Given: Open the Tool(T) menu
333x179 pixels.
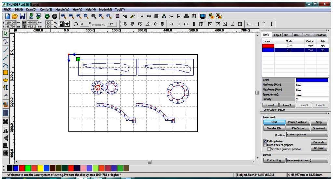Looking at the screenshot, I should pyautogui.click(x=120, y=9).
